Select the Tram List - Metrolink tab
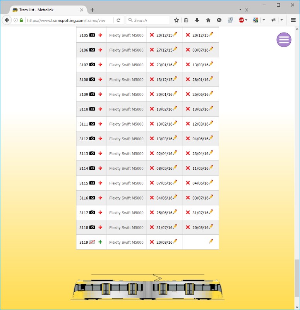 point(47,10)
